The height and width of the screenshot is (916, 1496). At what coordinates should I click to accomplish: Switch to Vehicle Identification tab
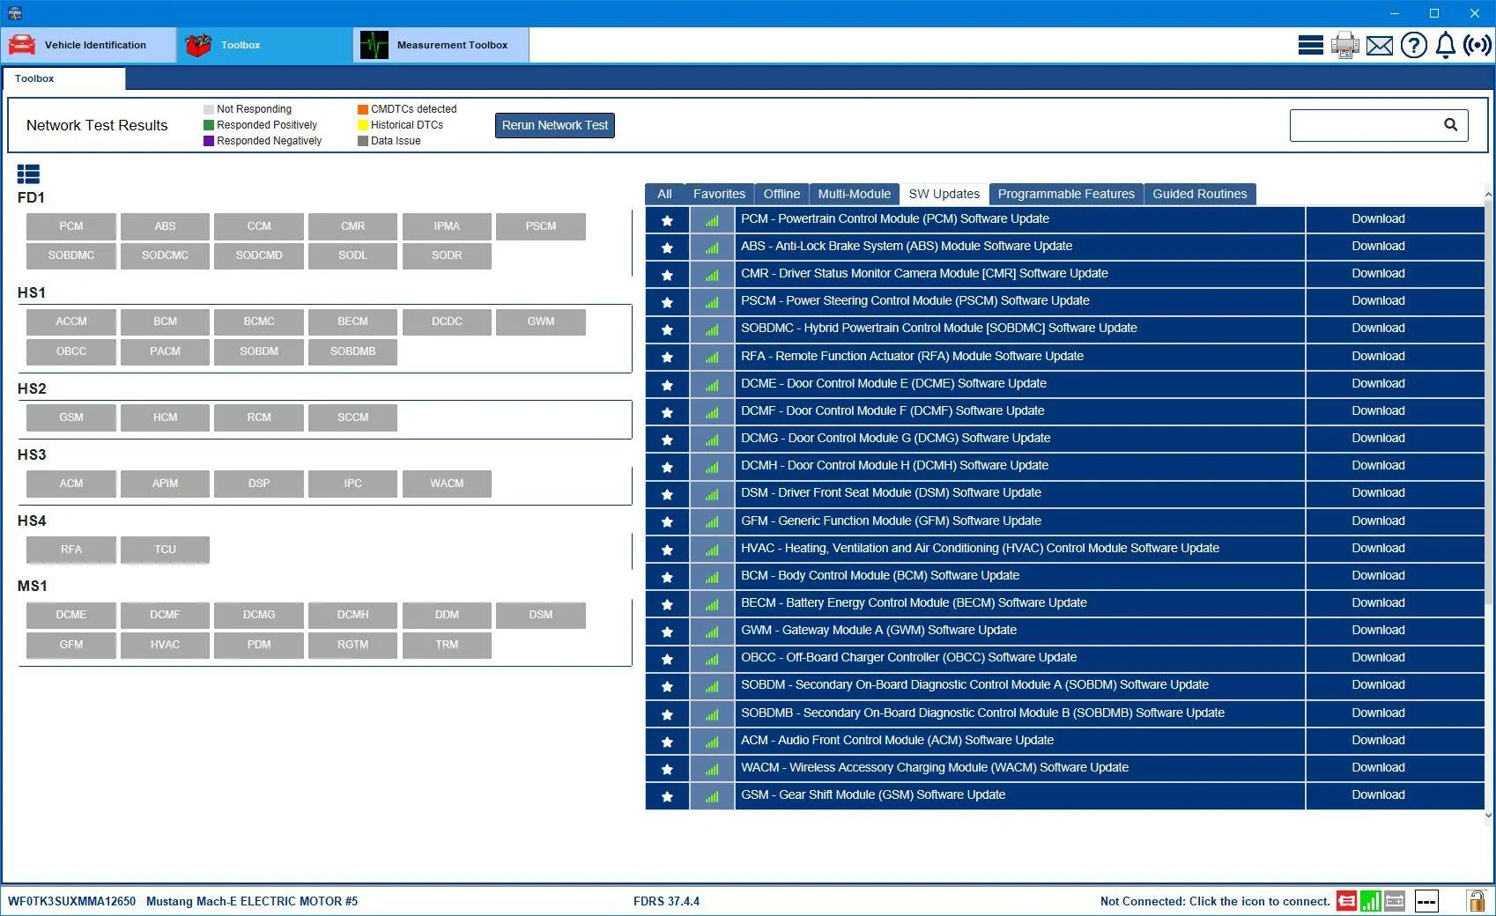click(89, 45)
